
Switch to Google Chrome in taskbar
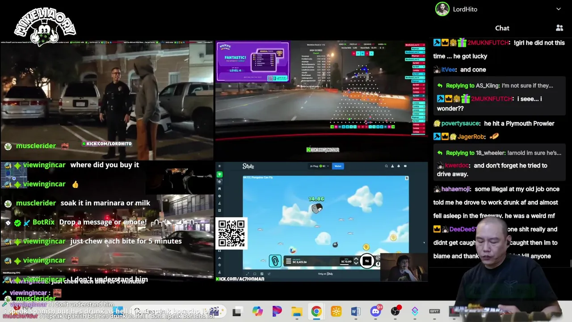point(316,311)
